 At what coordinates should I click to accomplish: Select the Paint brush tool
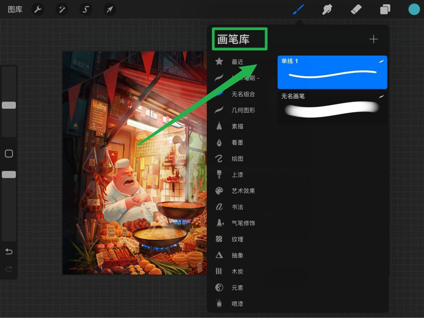(x=299, y=9)
